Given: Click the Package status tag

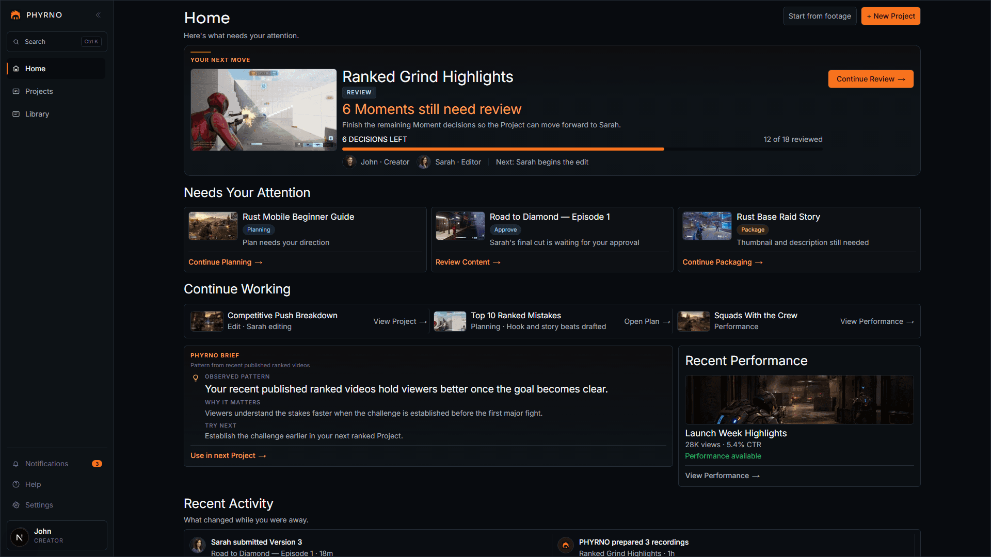Looking at the screenshot, I should click(x=753, y=230).
